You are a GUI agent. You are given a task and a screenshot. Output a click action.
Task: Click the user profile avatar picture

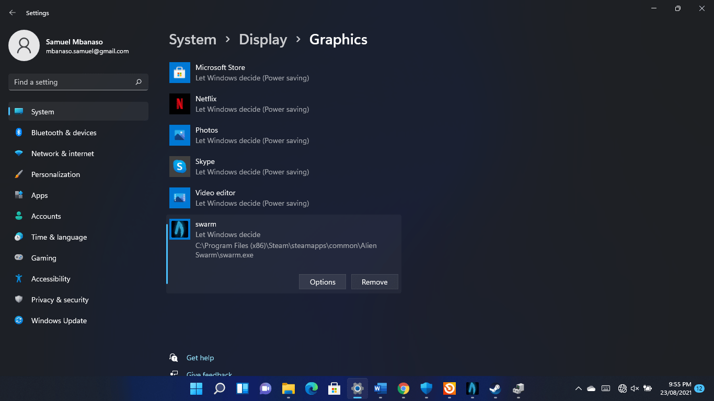pos(24,45)
